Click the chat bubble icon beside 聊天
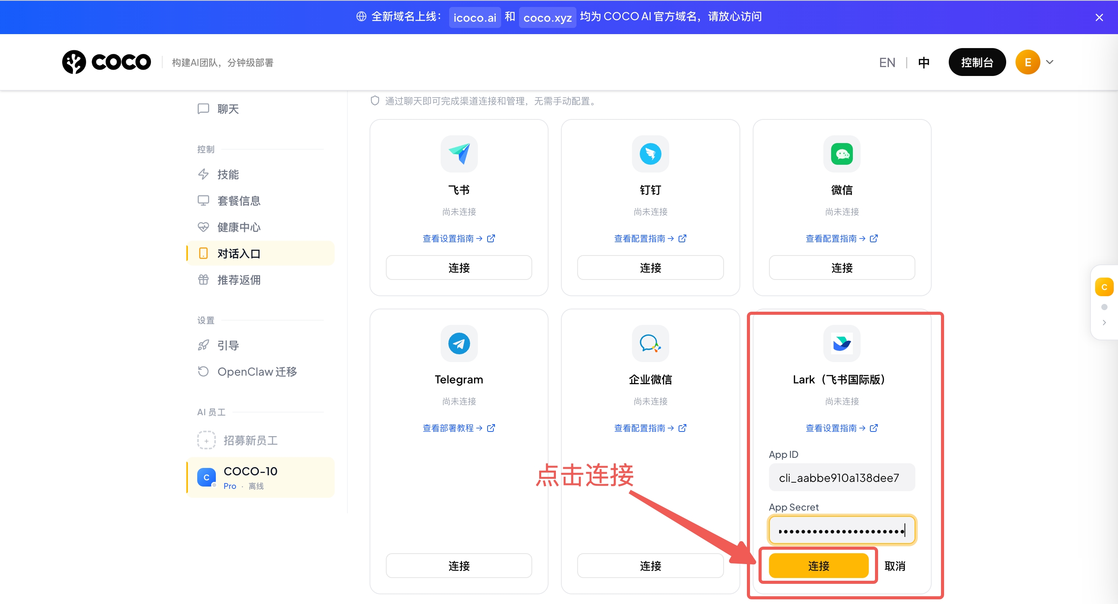 coord(203,108)
